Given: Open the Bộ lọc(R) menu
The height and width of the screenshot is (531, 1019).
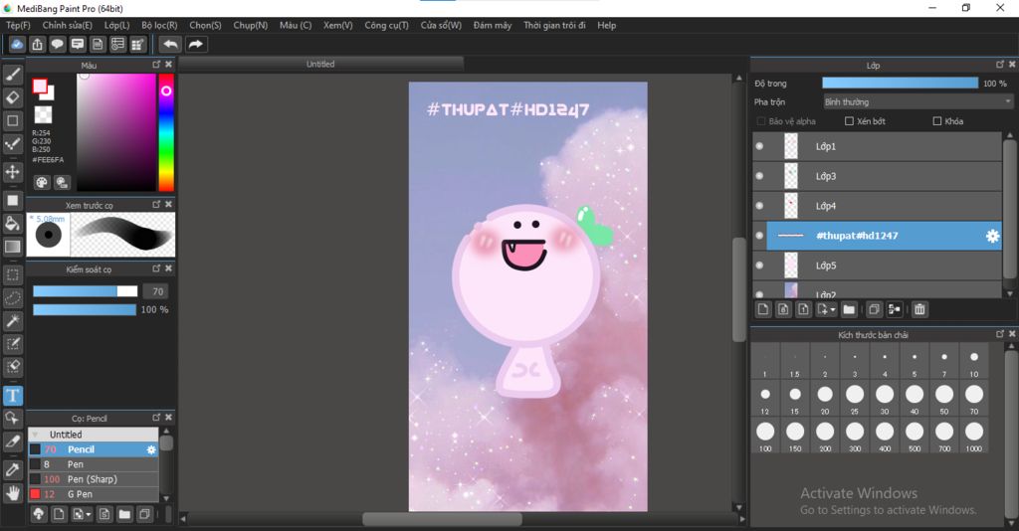Looking at the screenshot, I should tap(159, 25).
